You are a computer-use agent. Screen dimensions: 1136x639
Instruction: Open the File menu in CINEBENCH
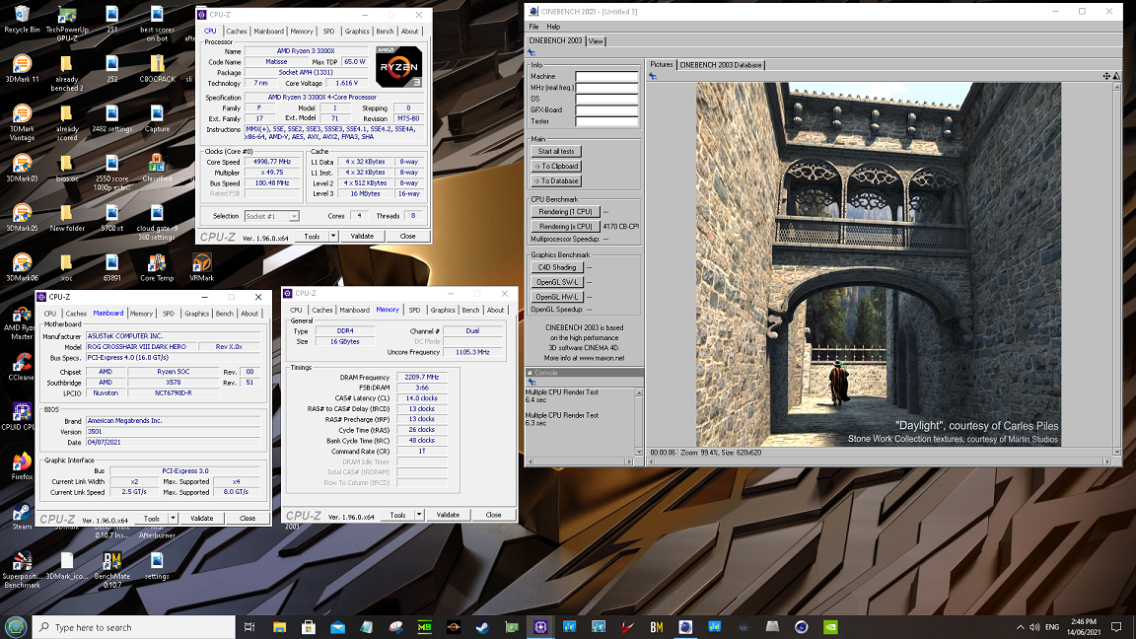click(533, 26)
